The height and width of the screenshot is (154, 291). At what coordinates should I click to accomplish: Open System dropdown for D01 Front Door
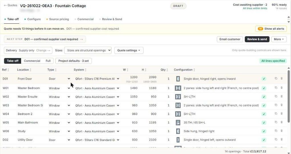click(x=97, y=79)
